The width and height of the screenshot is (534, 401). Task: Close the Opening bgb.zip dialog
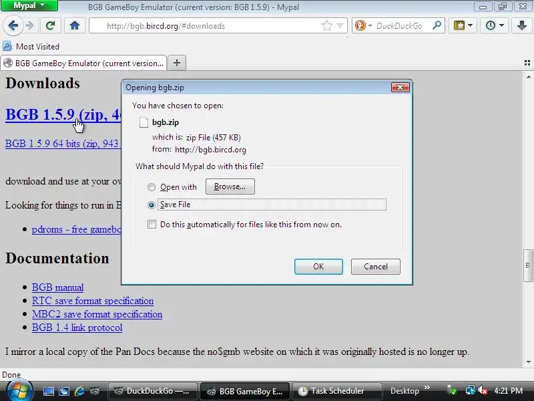pos(400,88)
